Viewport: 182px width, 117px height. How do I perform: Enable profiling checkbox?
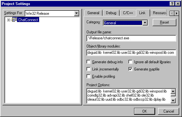click(x=89, y=76)
